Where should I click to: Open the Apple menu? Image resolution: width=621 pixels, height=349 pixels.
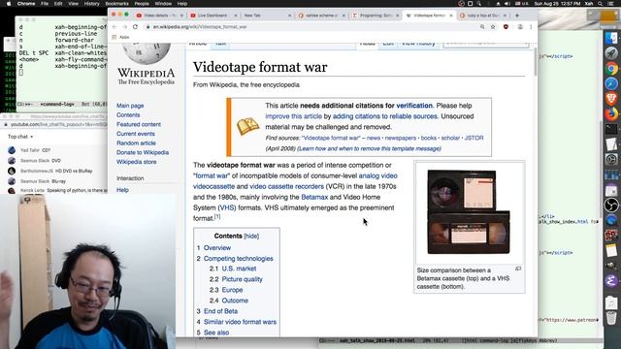coord(9,4)
